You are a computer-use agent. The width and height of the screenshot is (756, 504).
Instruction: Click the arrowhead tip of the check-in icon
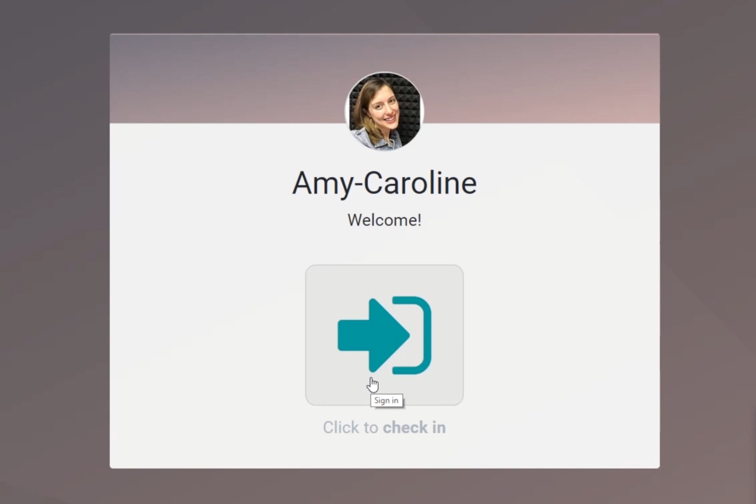[402, 335]
